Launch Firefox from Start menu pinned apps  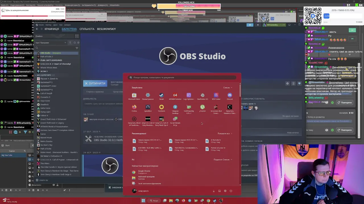click(134, 108)
